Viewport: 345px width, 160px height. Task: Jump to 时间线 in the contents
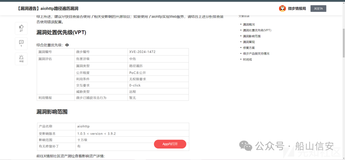tap(247, 59)
